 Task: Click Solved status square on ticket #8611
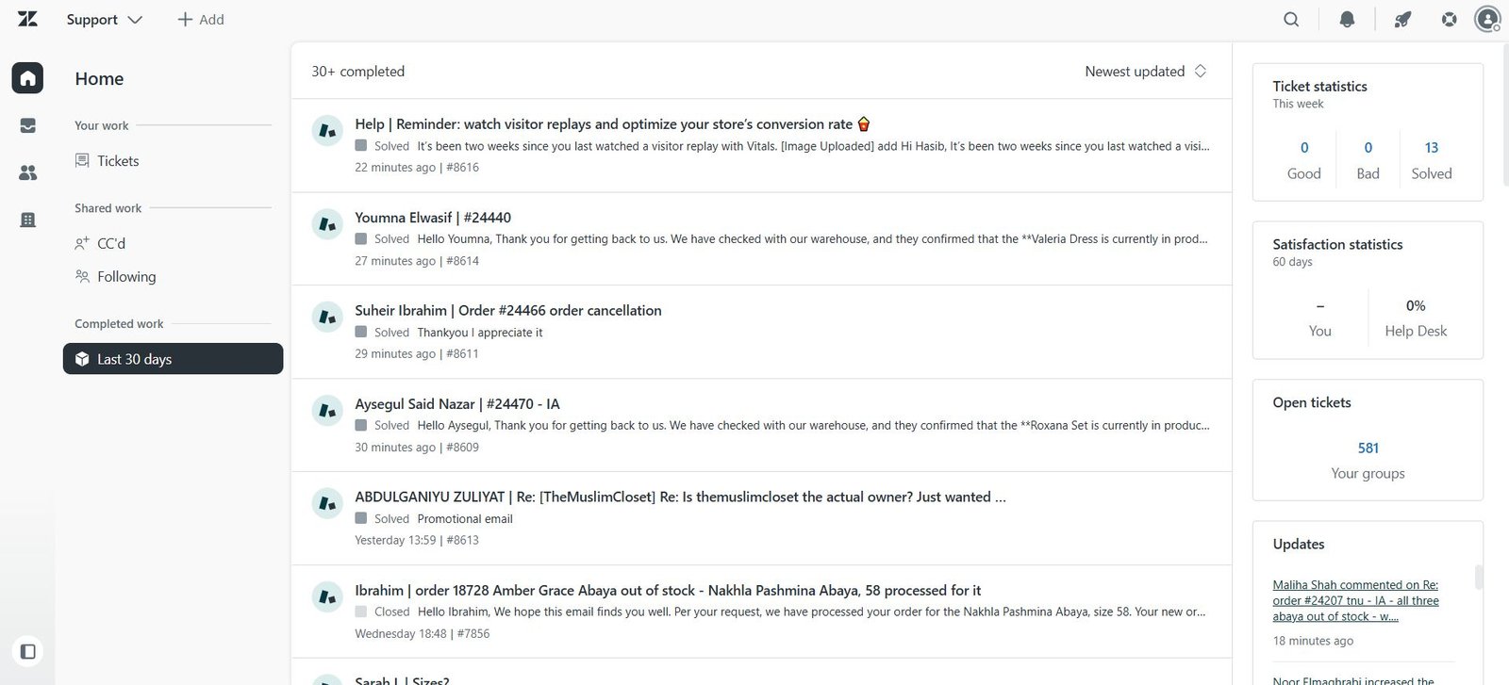(x=361, y=333)
